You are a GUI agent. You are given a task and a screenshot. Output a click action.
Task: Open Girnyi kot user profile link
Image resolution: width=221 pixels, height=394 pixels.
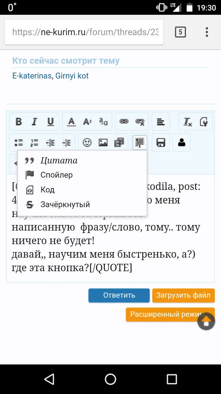tap(72, 76)
